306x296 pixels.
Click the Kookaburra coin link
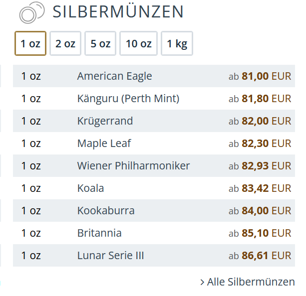click(106, 211)
